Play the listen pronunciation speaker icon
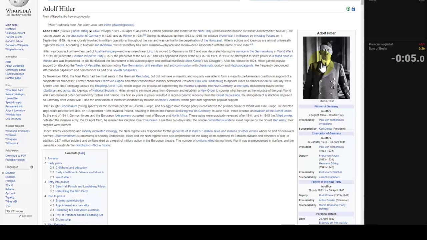This screenshot has height=240, width=427. (x=90, y=31)
